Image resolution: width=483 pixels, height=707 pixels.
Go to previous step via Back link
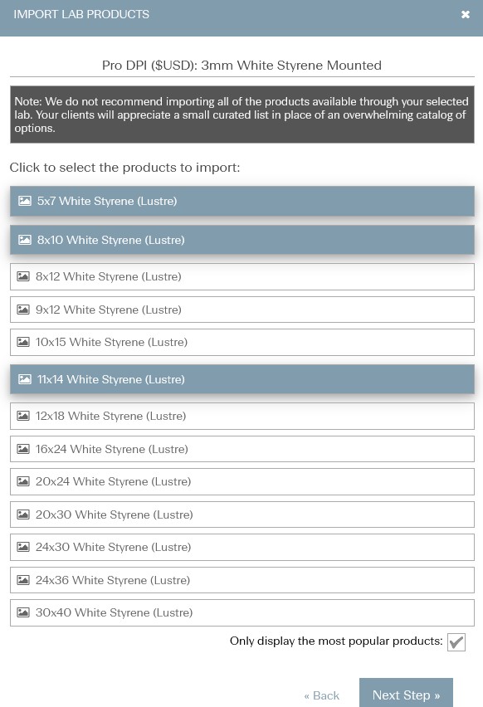(321, 695)
